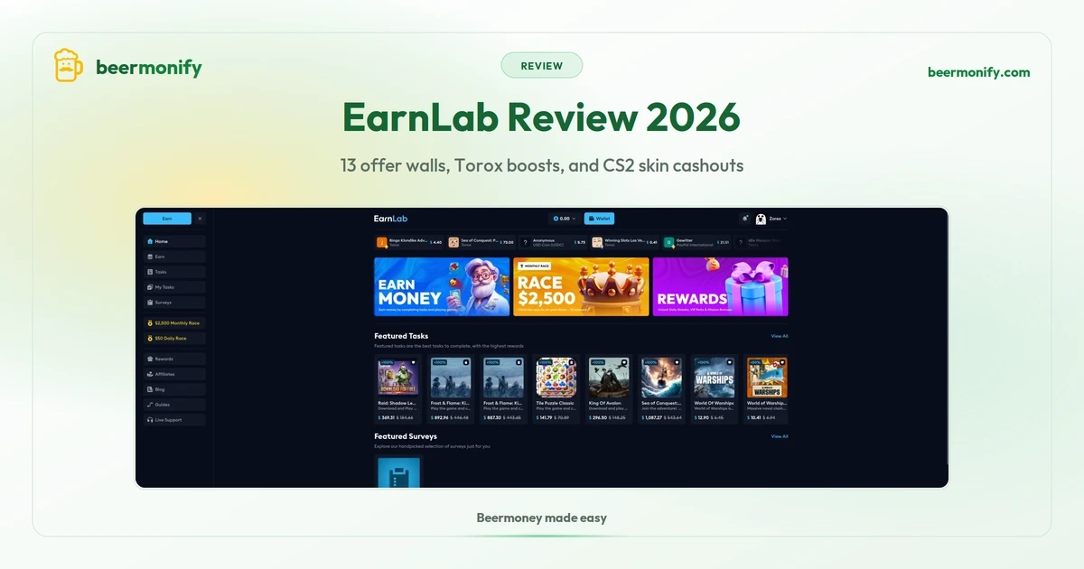The width and height of the screenshot is (1084, 569).
Task: Open the Sea of Conquest card priced $1,087.27
Action: point(660,389)
